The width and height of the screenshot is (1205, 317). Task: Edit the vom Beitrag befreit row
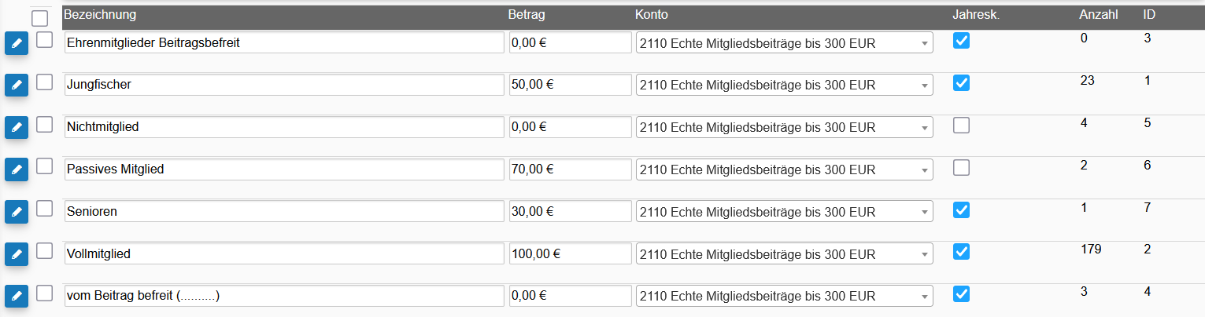[17, 296]
